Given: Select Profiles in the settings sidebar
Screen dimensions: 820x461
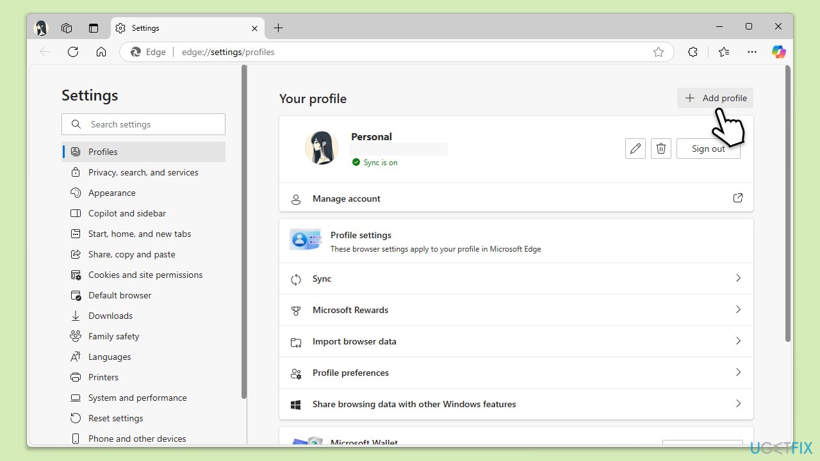Looking at the screenshot, I should click(143, 152).
